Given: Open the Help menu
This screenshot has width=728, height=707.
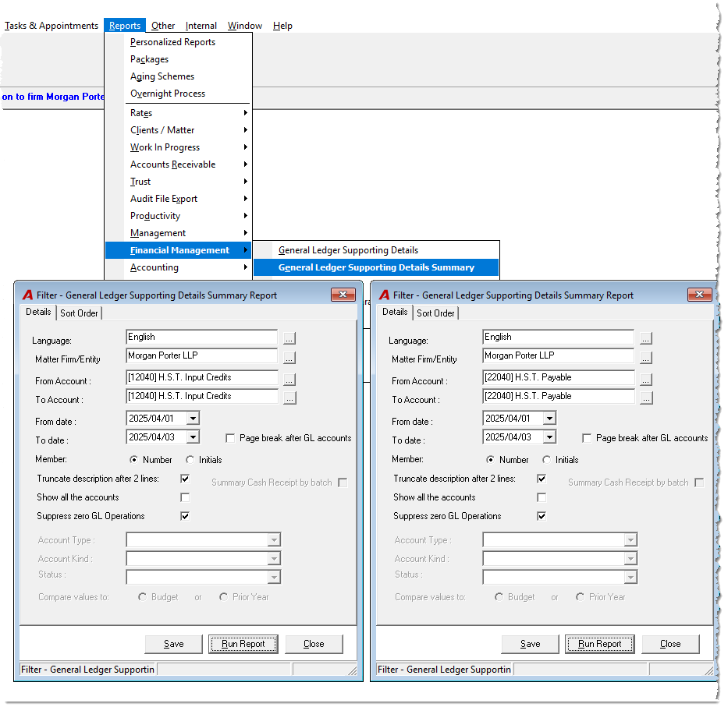Looking at the screenshot, I should click(x=282, y=26).
